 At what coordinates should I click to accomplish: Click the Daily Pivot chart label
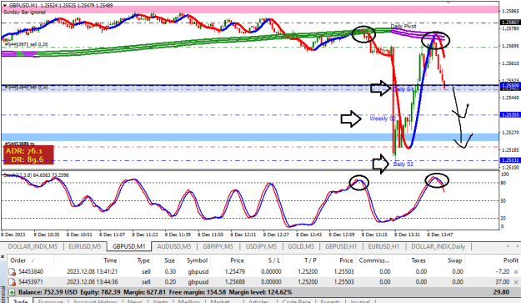403,26
